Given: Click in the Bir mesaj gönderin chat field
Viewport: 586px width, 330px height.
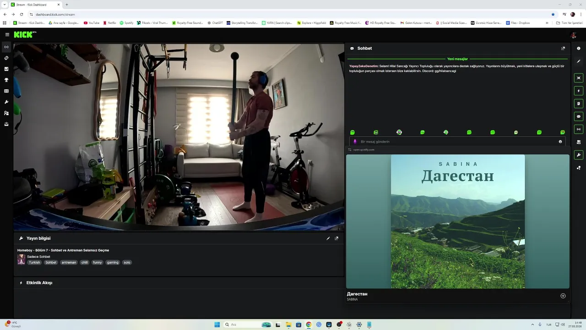Looking at the screenshot, I should click(x=457, y=142).
